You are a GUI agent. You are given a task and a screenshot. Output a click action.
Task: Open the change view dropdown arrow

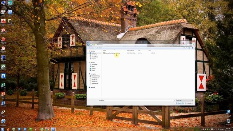[186, 48]
